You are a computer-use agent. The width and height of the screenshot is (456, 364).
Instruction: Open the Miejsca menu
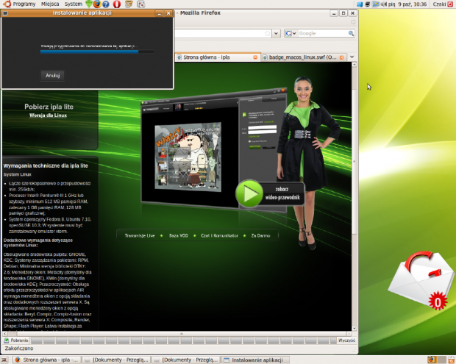click(x=50, y=4)
